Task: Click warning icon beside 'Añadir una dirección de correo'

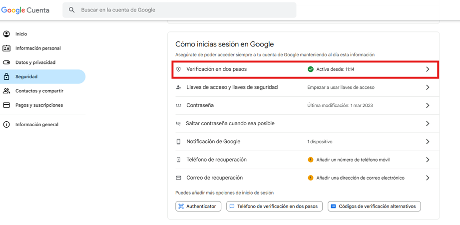Action: [x=311, y=178]
